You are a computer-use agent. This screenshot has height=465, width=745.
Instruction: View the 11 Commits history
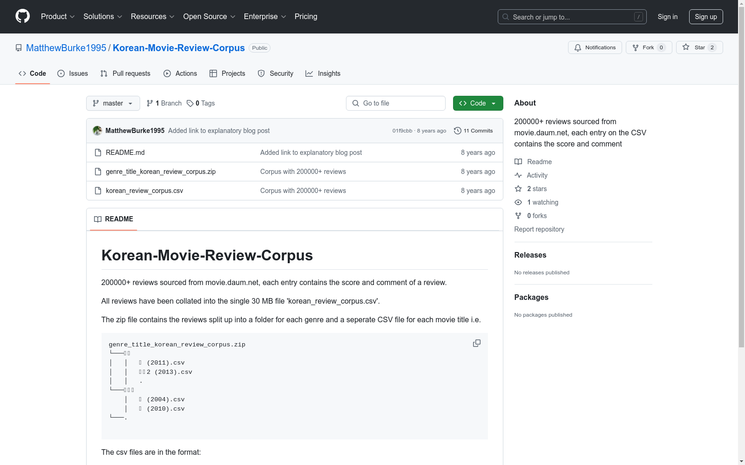(473, 131)
